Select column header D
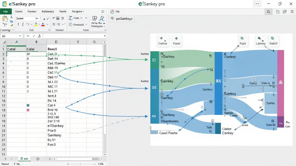This screenshot has height=166, width=296. tap(56, 42)
